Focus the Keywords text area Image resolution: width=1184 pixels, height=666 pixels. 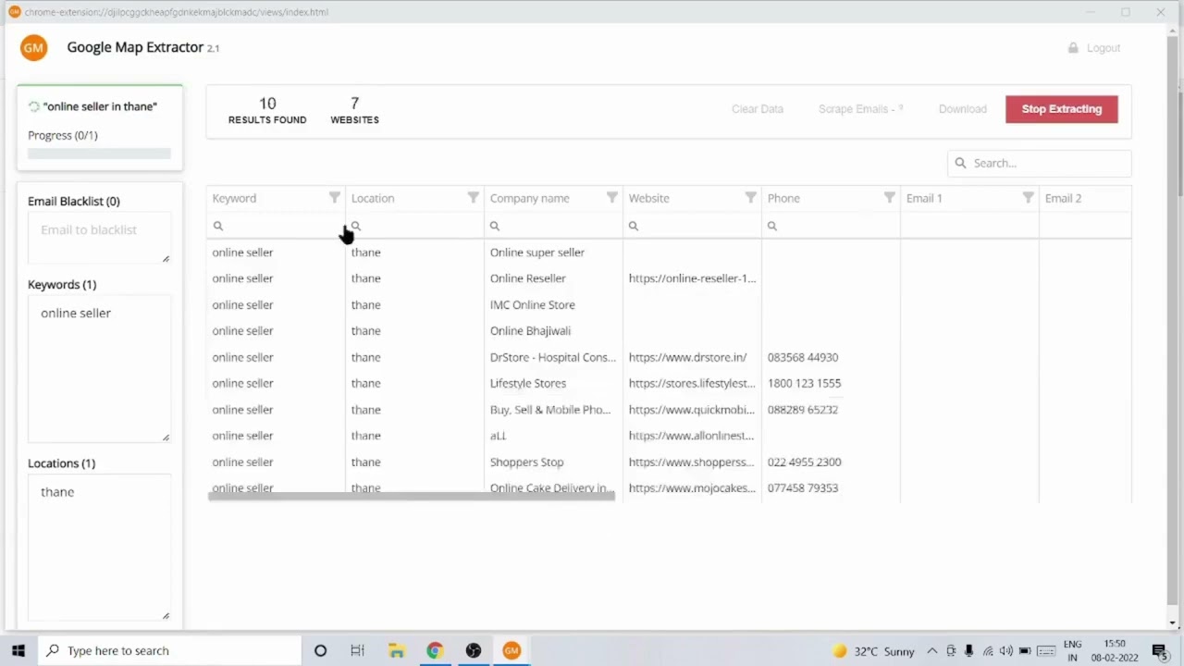[x=99, y=369]
